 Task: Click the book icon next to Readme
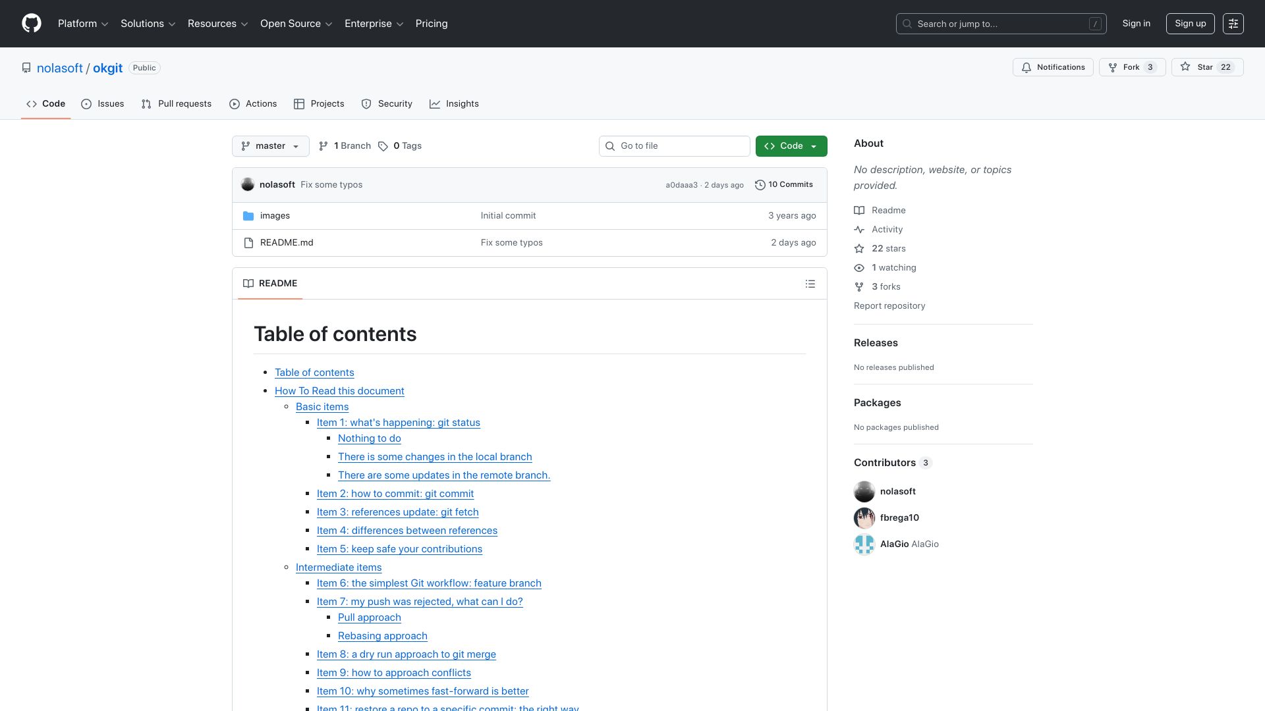tap(859, 211)
